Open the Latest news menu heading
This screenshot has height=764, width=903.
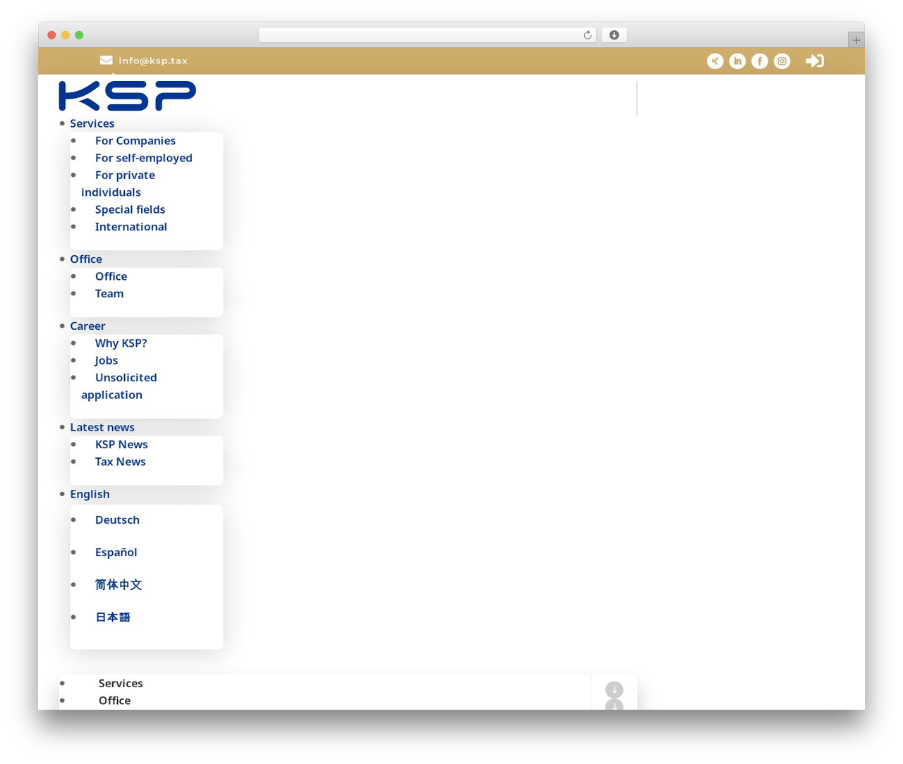[102, 427]
